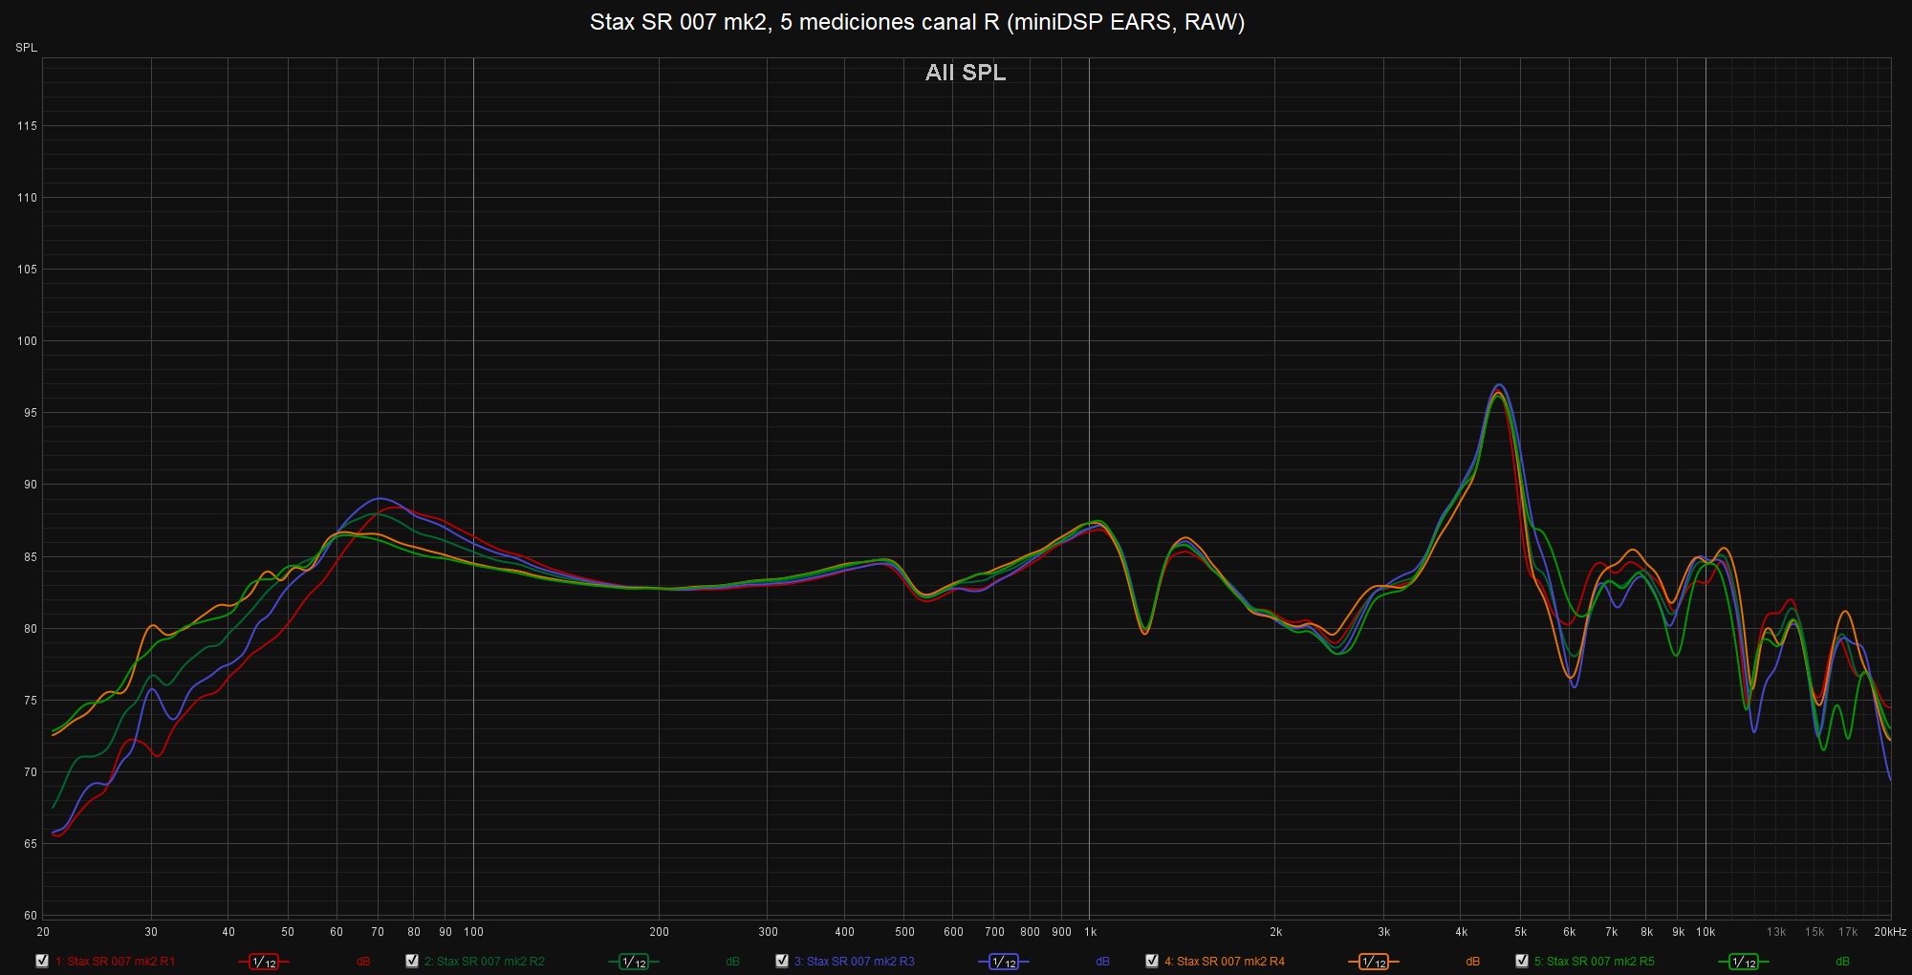This screenshot has width=1912, height=975.
Task: Click the orange dB readout for trace R4
Action: click(x=1473, y=962)
